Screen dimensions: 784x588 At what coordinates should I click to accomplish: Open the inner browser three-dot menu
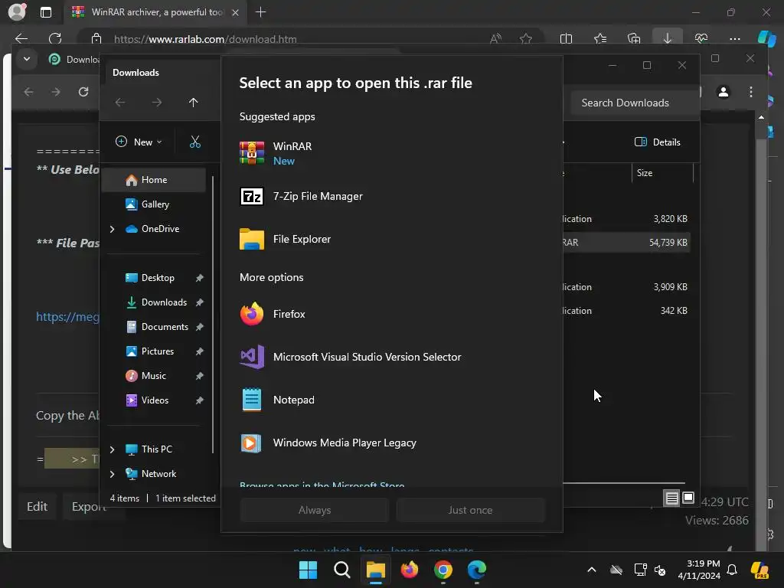pyautogui.click(x=750, y=92)
